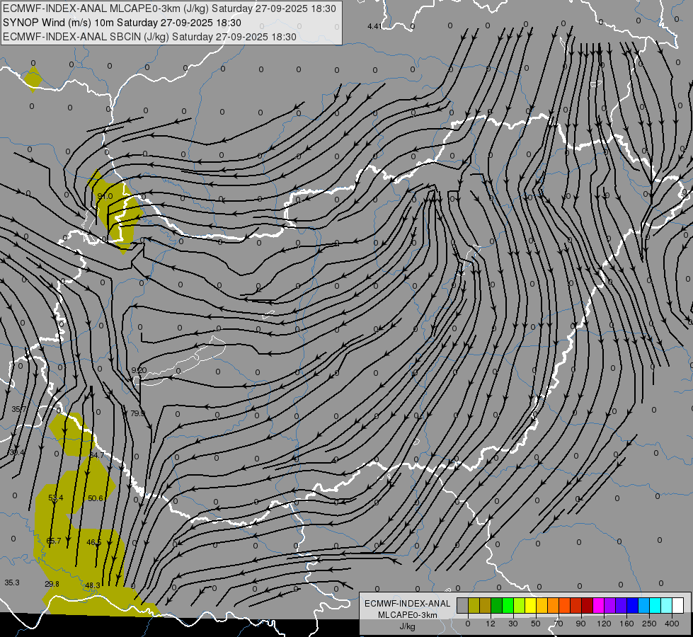Click the map value 50.6

pyautogui.click(x=96, y=498)
